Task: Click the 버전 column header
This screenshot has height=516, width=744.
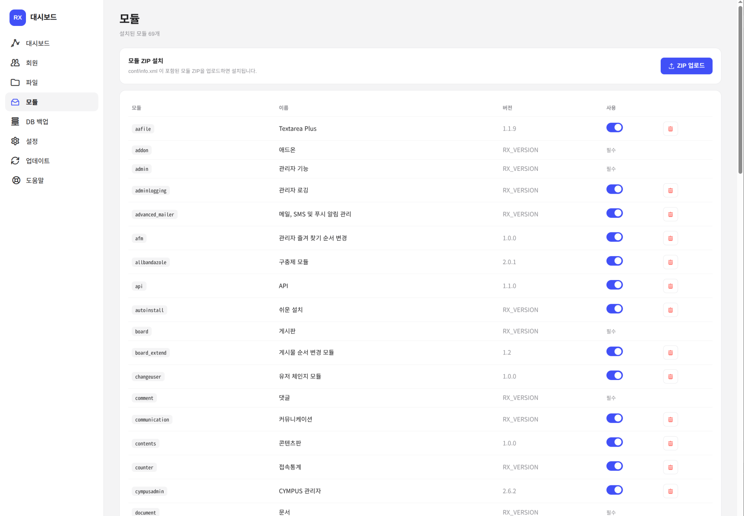Action: click(507, 108)
